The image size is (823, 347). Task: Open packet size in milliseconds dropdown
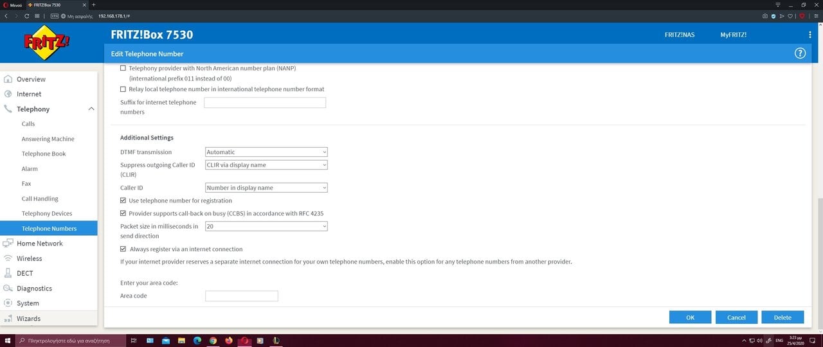point(266,226)
